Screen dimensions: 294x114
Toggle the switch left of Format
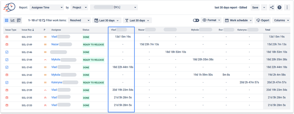[x=196, y=20]
